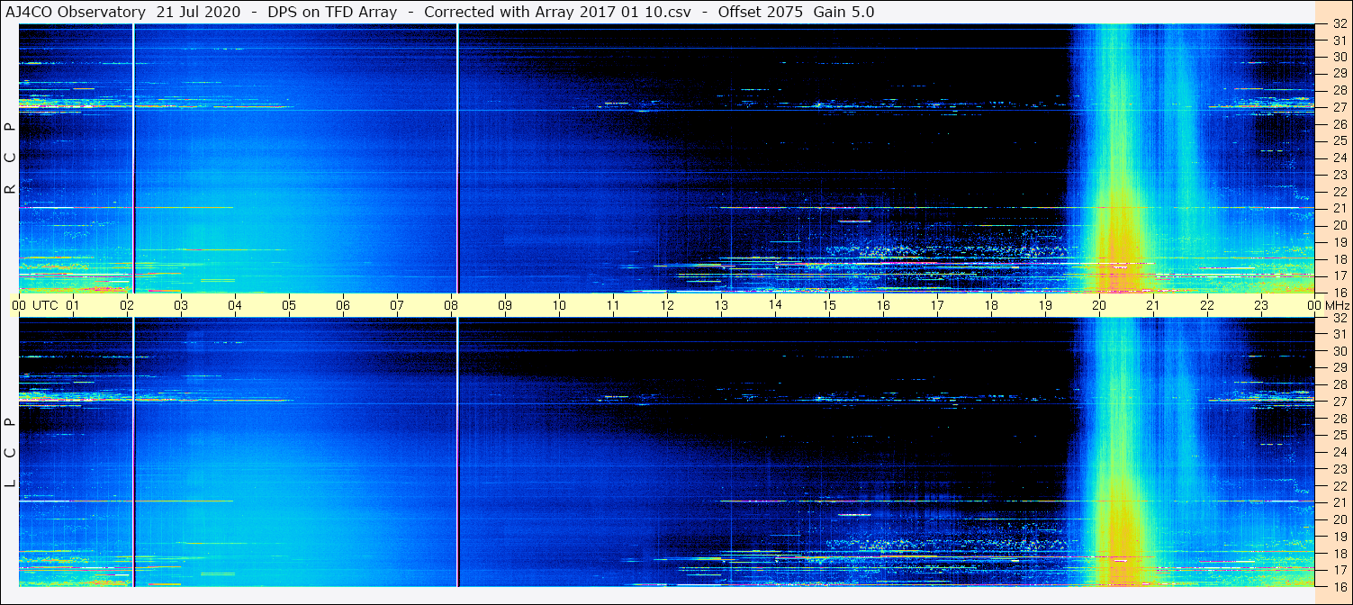Click the '06' hour tick label
1353x605 pixels.
pos(343,305)
